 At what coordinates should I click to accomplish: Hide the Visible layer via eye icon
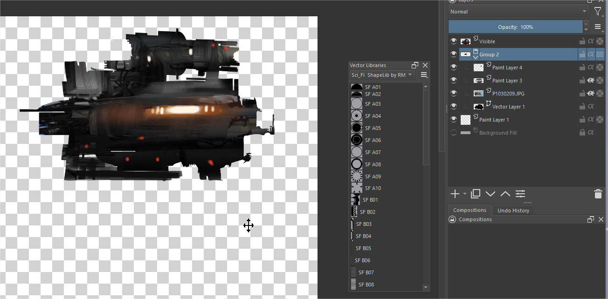[x=454, y=41]
